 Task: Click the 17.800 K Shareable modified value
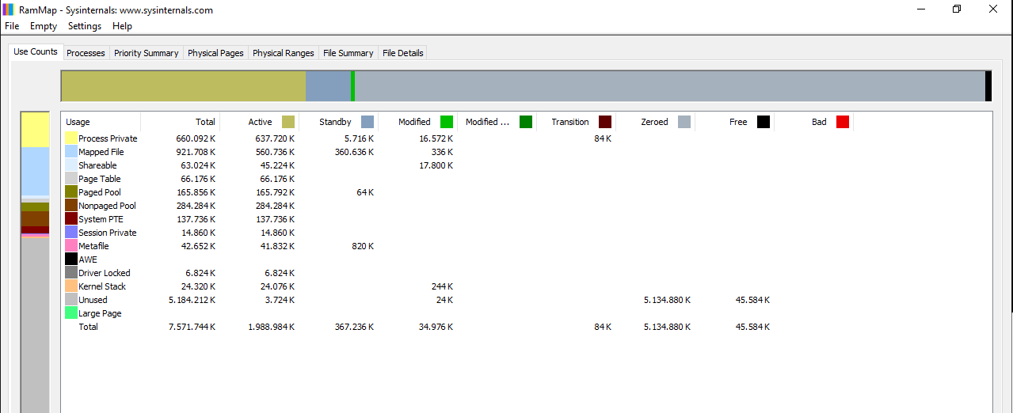click(436, 165)
